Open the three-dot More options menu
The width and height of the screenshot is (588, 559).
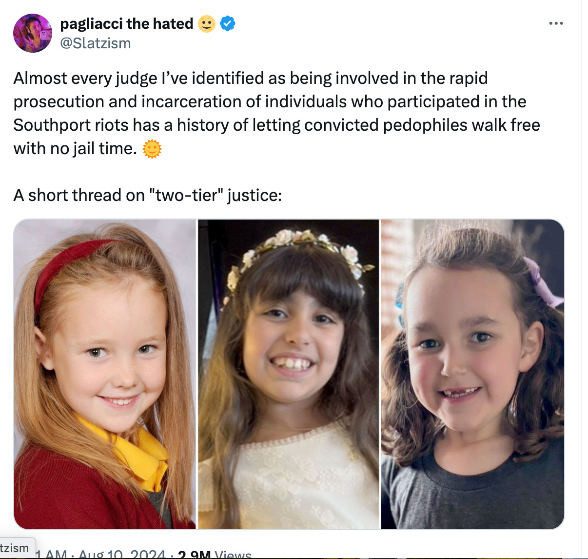click(555, 23)
